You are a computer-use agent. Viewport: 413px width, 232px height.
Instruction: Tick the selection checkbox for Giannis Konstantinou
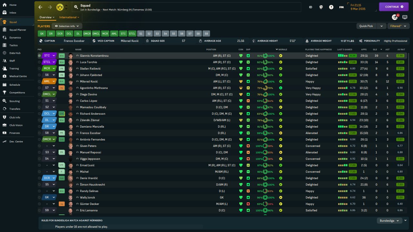click(39, 56)
